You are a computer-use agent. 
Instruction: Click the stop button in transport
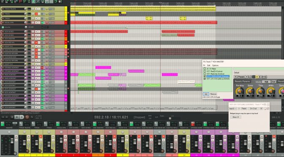(12, 117)
